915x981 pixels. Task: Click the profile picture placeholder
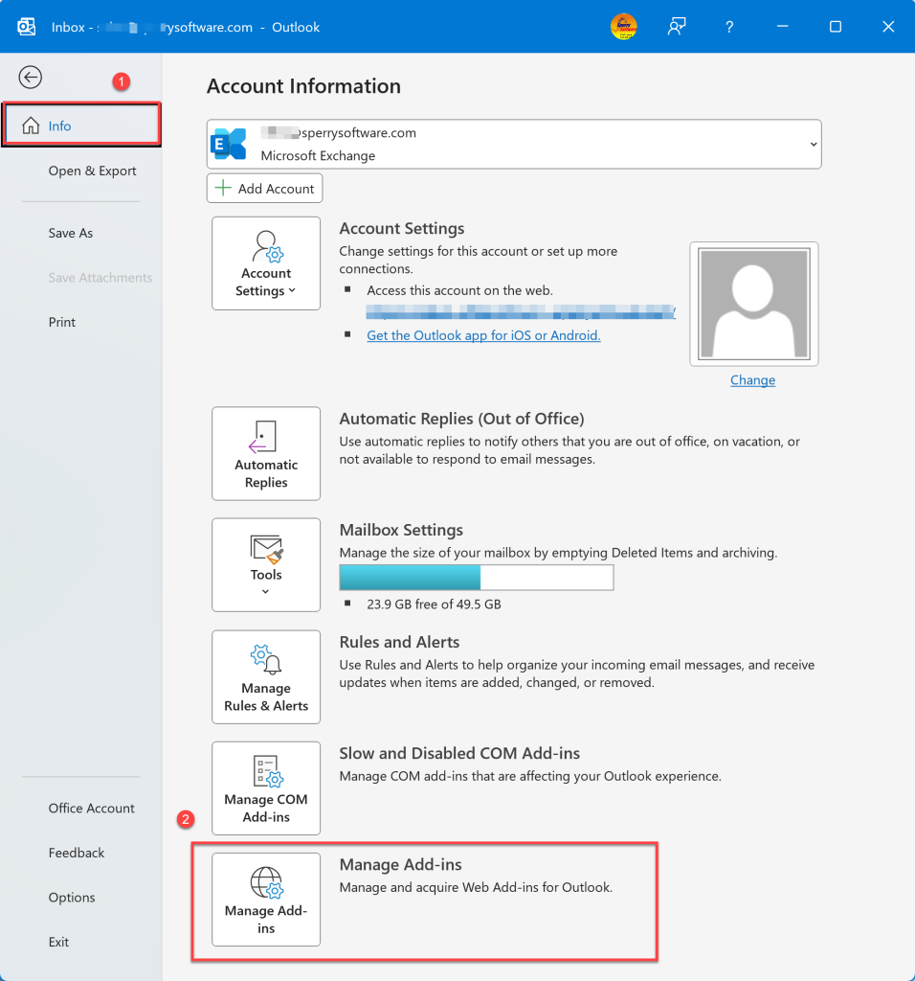(753, 303)
